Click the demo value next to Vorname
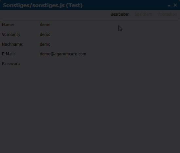Screen dimensions: 180x153 tap(45, 35)
